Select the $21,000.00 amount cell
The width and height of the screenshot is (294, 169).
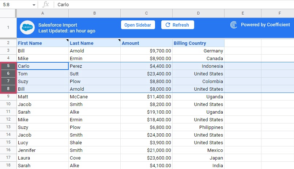click(146, 150)
